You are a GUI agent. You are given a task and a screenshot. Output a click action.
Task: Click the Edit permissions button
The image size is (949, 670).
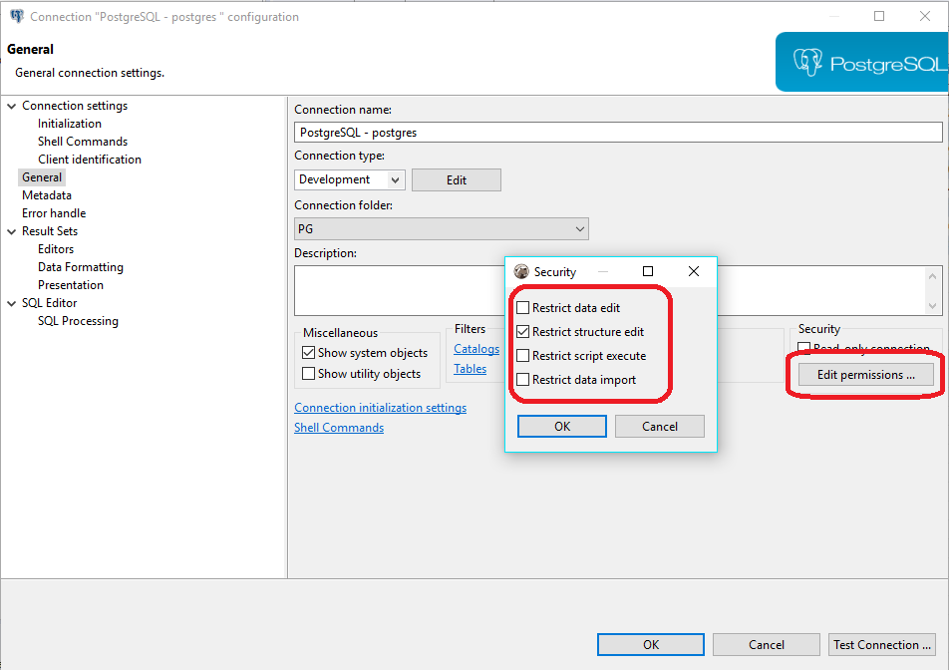click(865, 375)
